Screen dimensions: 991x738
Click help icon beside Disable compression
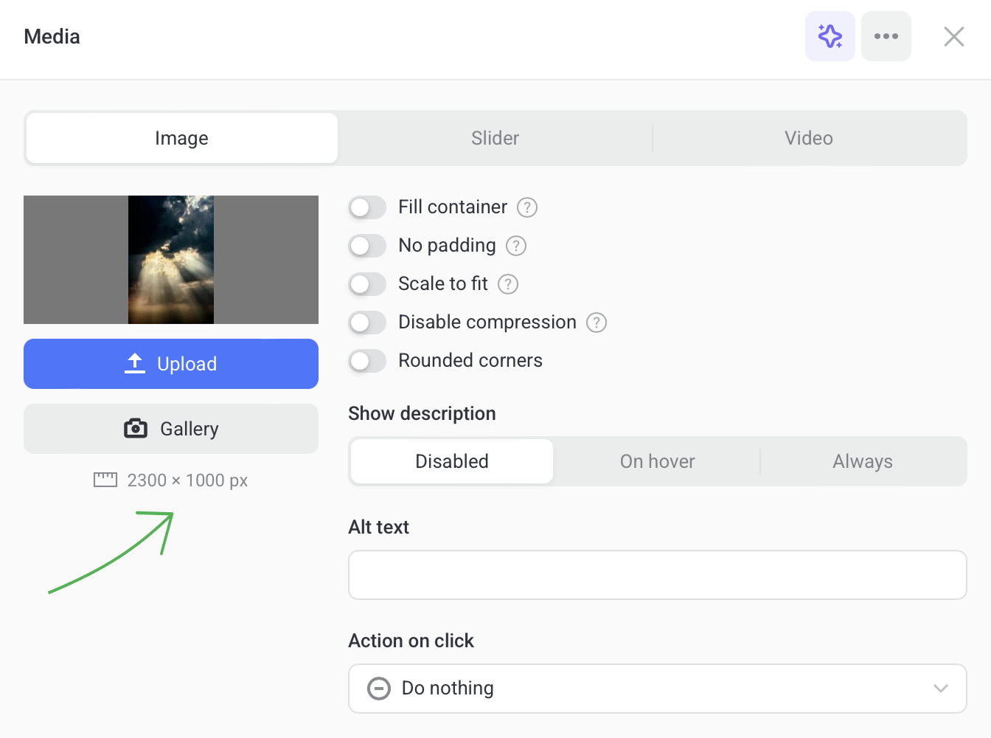tap(597, 323)
